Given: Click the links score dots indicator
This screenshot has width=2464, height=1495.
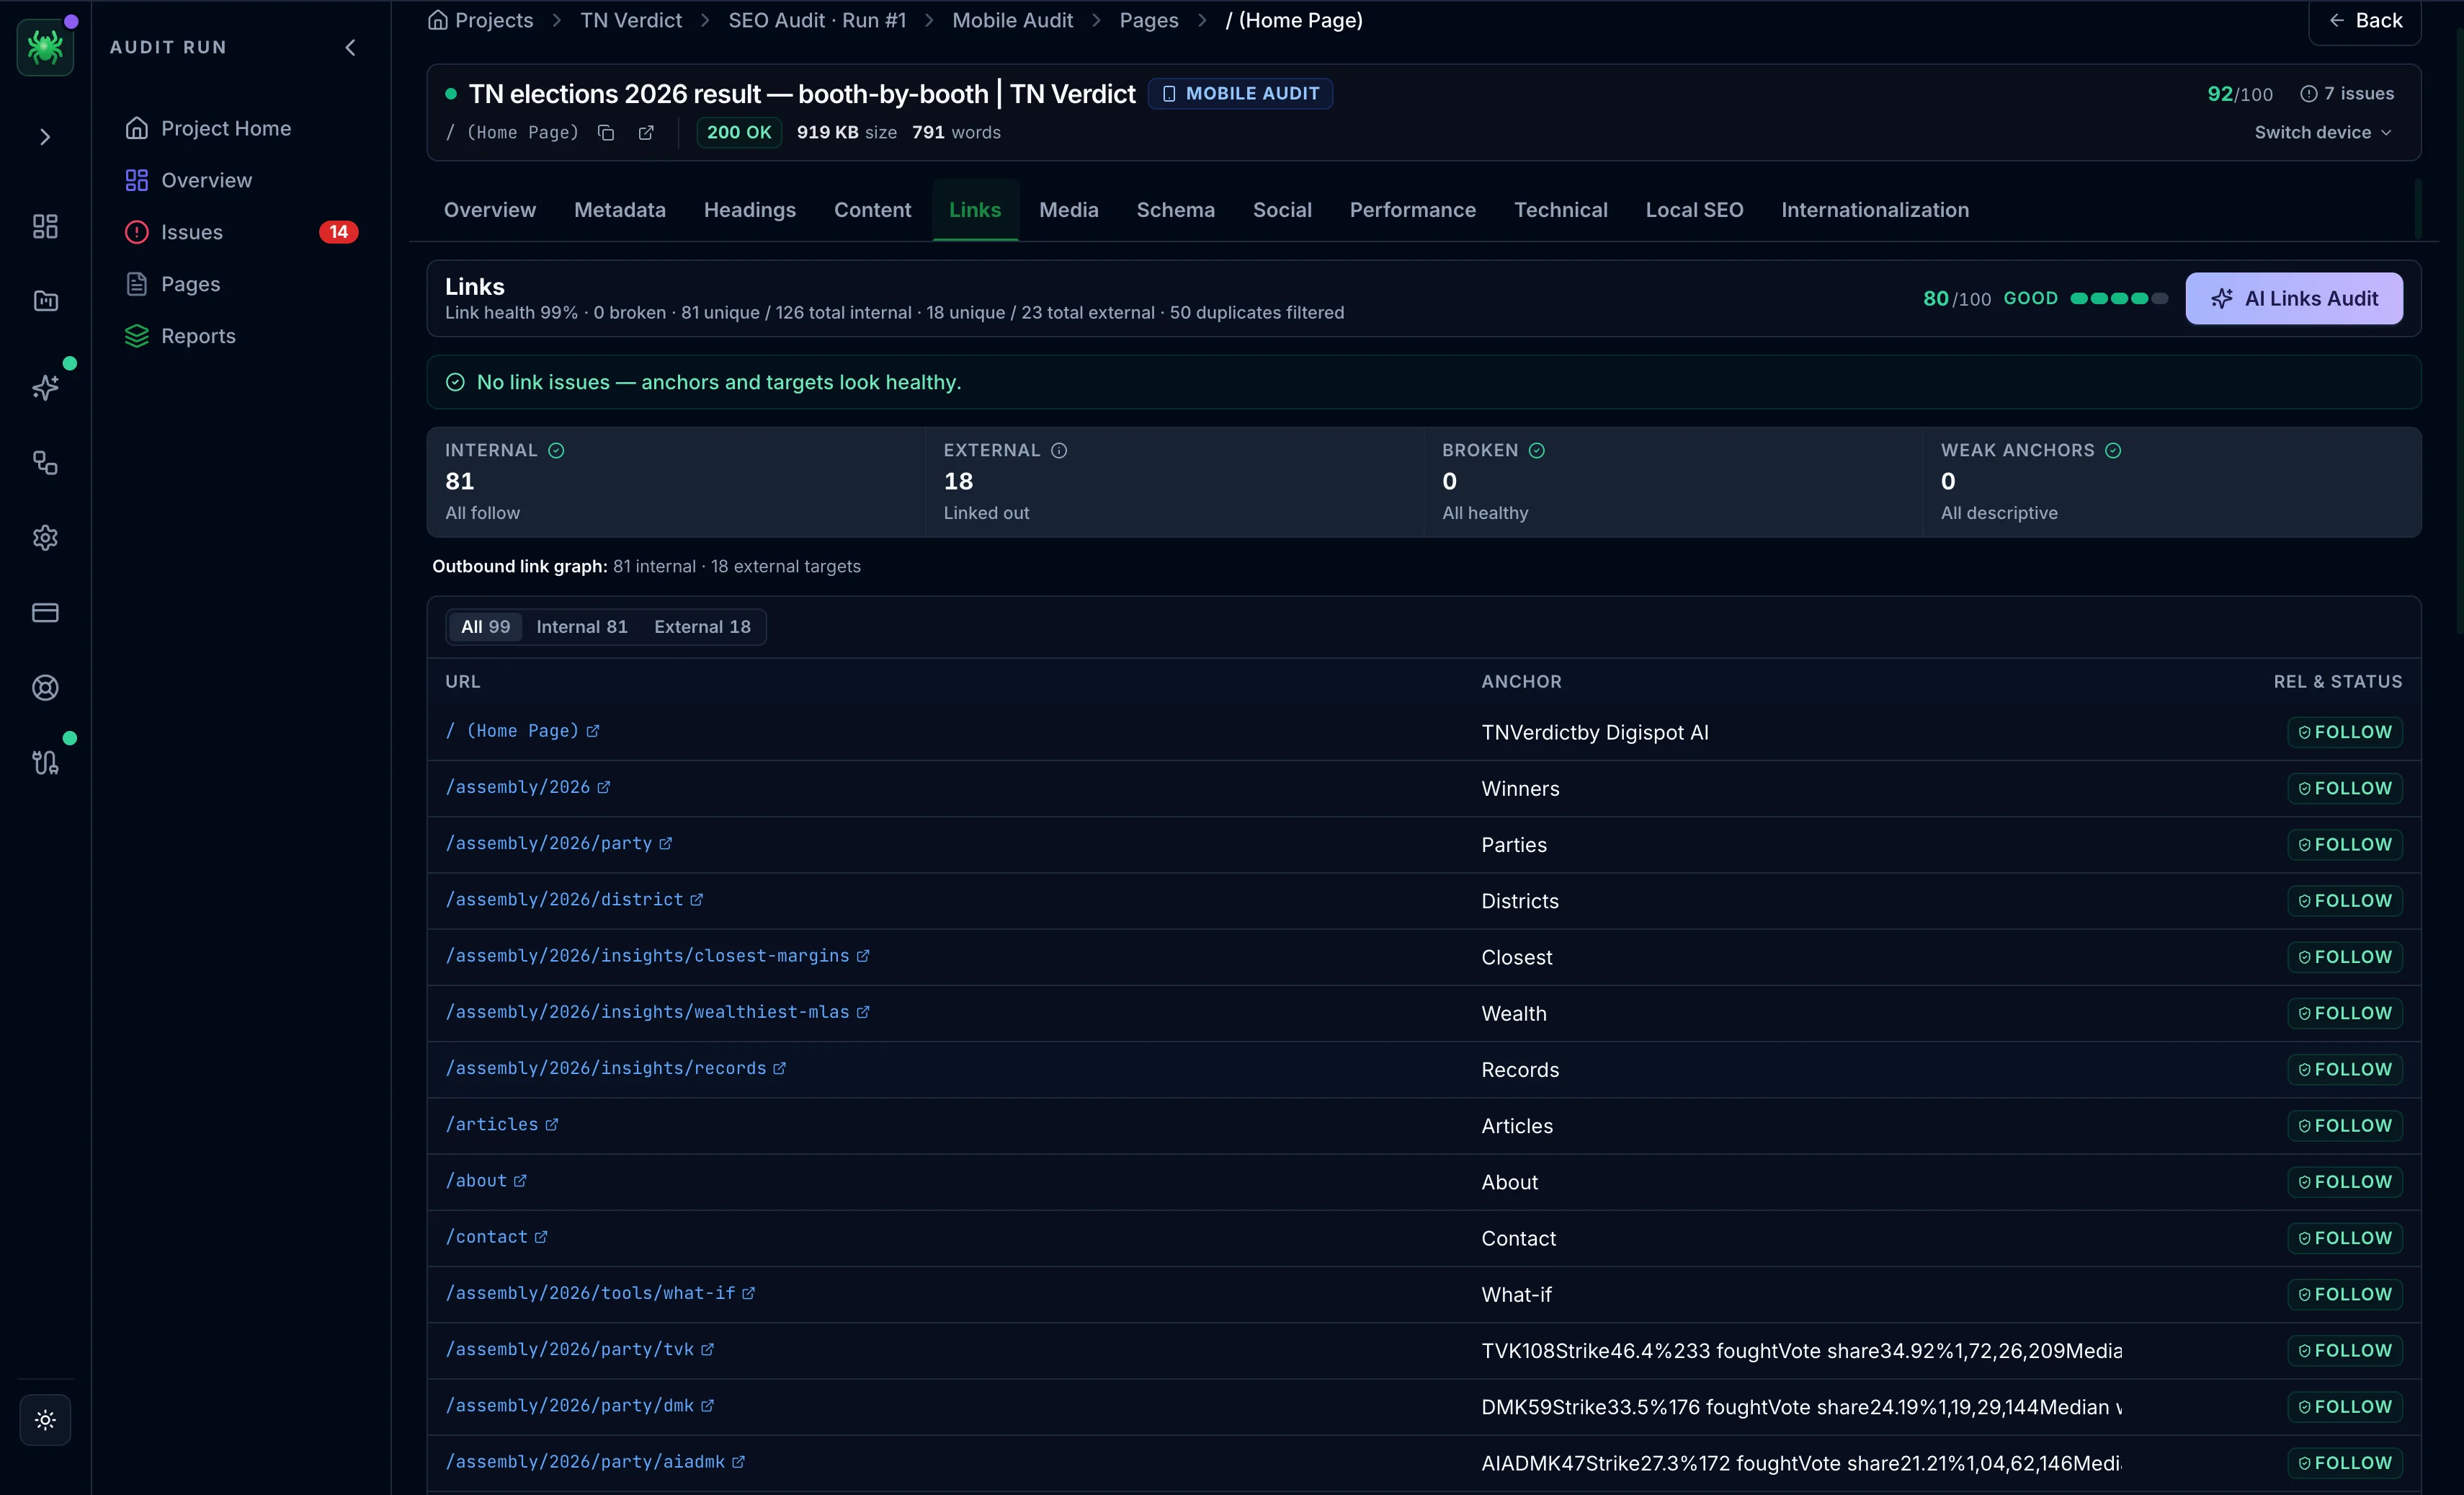Looking at the screenshot, I should [x=2119, y=298].
